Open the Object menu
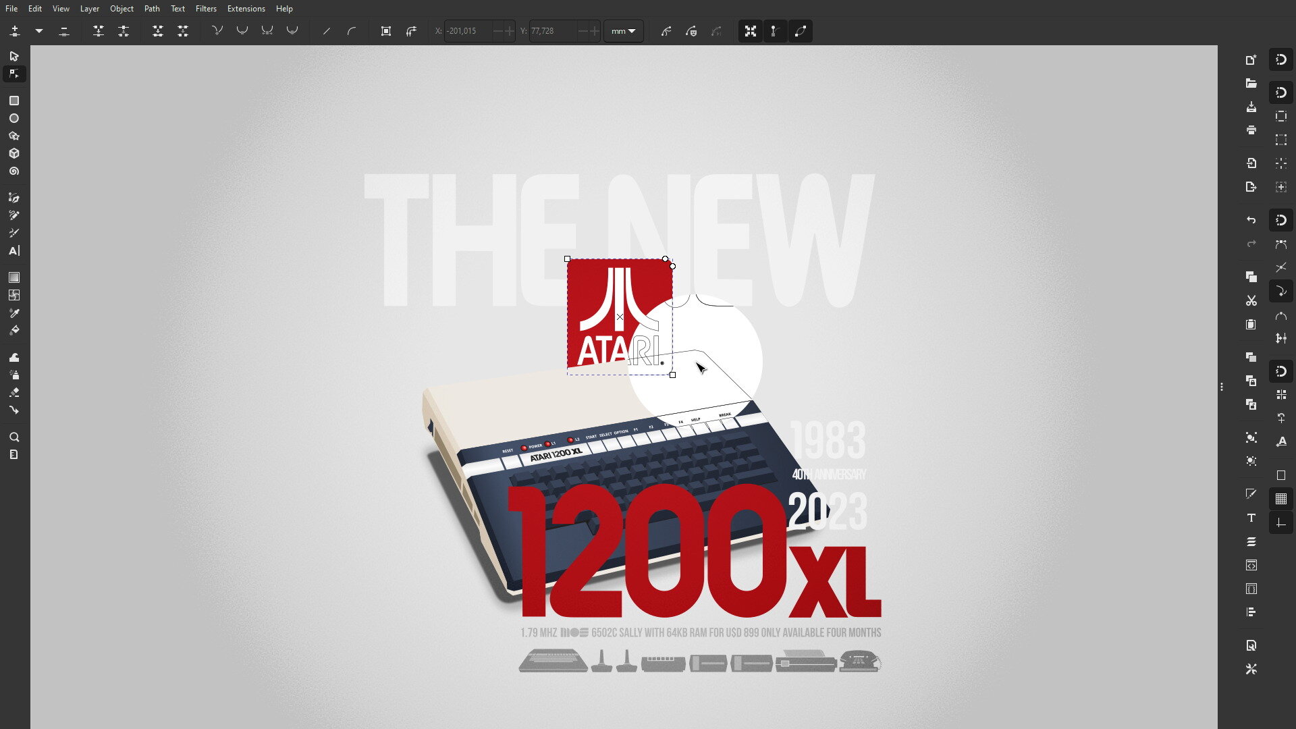Viewport: 1296px width, 729px height. 122,9
